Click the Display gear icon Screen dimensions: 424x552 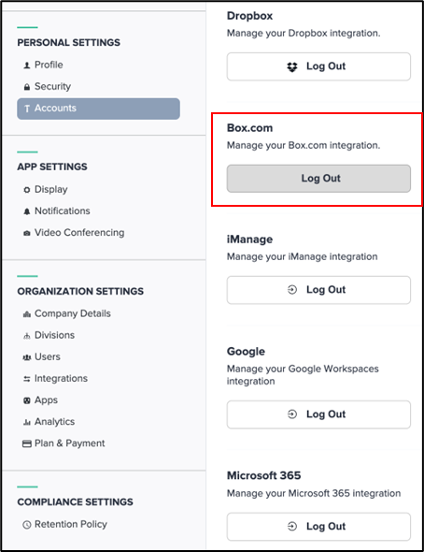(27, 190)
